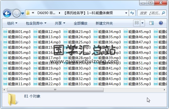Select file 能量体07.mp3
This screenshot has width=169, height=109.
[x=17, y=63]
